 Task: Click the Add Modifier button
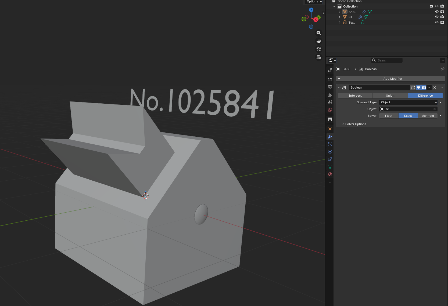pos(390,79)
